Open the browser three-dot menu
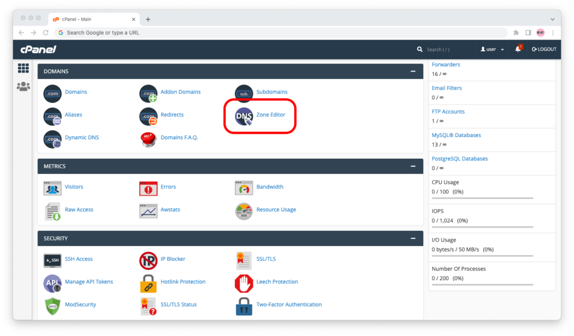Viewport: 574px width, 336px height. pyautogui.click(x=553, y=32)
